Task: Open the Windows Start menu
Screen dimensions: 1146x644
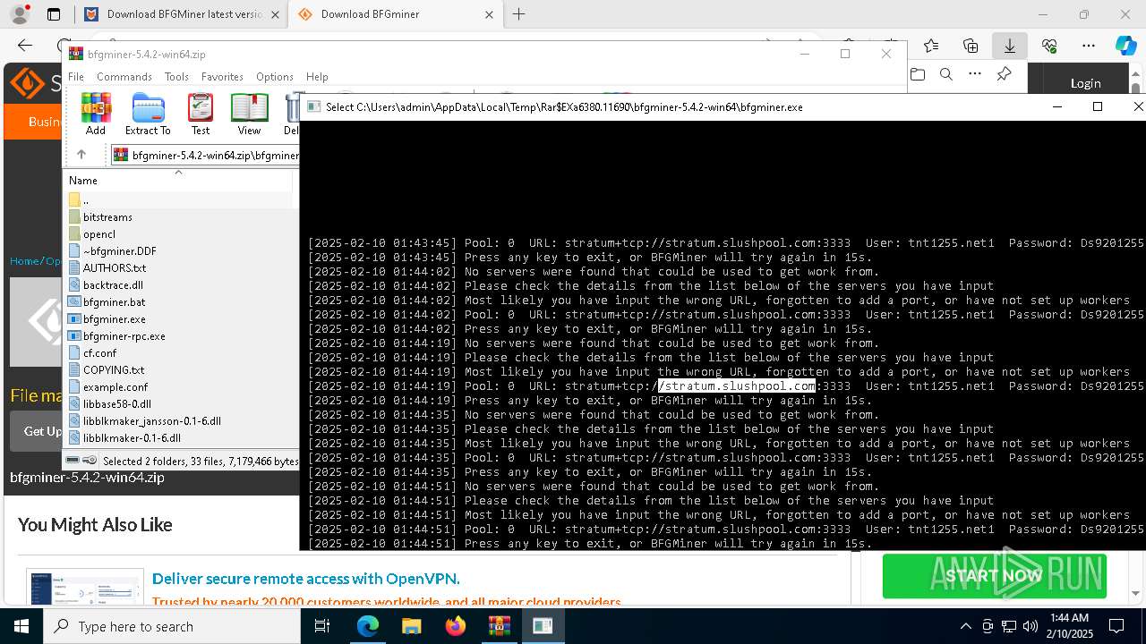Action: pos(21,626)
